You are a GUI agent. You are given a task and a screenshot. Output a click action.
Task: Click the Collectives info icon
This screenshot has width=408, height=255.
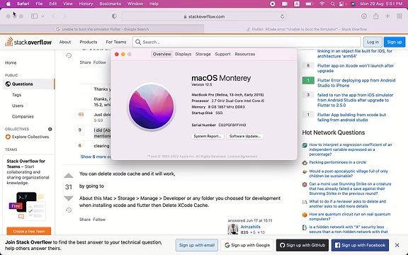tap(50, 129)
